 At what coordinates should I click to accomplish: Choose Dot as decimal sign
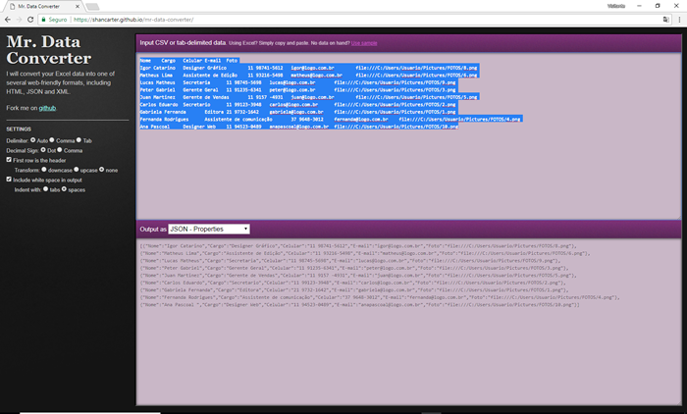[x=43, y=150]
